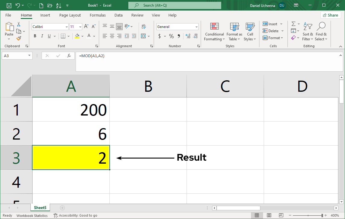Viewport: 345px width, 219px height.
Task: Open the Font Size dropdown
Action: [x=80, y=26]
